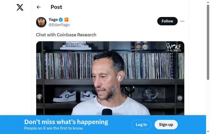Click the orange affiliate badge beside Yago
This screenshot has height=134, width=210.
tap(66, 20)
